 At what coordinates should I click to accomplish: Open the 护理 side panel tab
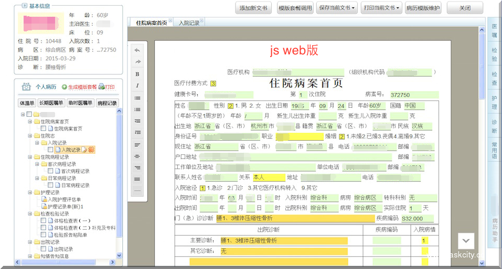tap(494, 102)
